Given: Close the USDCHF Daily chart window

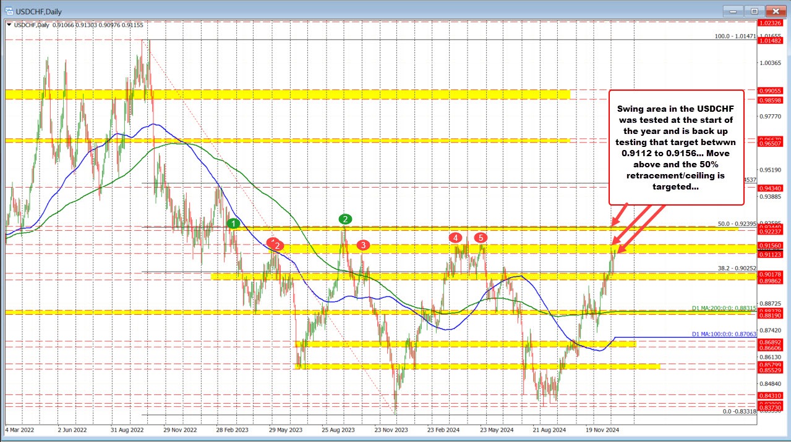Looking at the screenshot, I should [774, 10].
